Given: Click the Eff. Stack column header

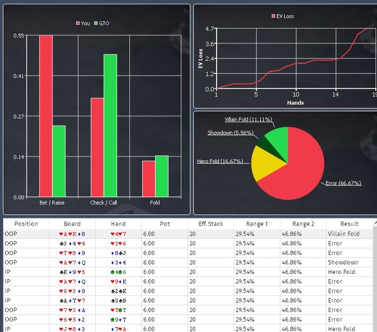Looking at the screenshot, I should point(211,224).
